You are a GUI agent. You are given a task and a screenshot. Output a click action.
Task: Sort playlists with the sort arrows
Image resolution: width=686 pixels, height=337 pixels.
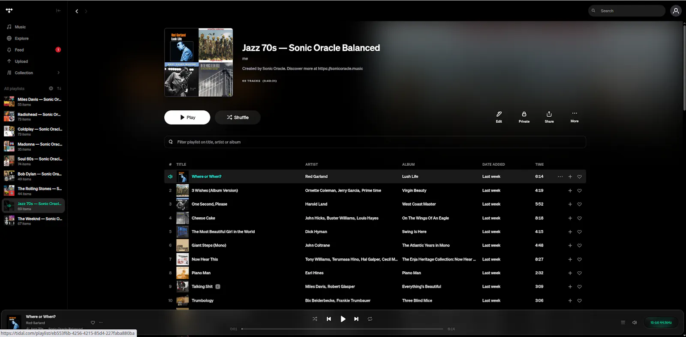tap(59, 88)
